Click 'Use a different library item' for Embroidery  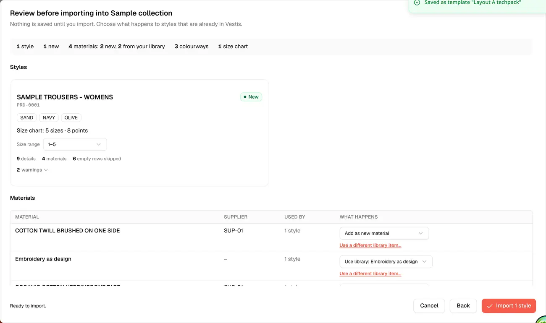(x=370, y=274)
